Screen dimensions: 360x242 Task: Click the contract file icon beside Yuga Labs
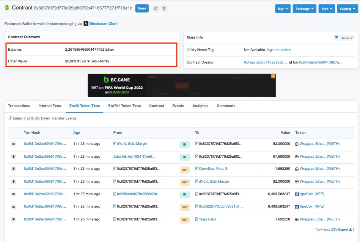coord(197,219)
